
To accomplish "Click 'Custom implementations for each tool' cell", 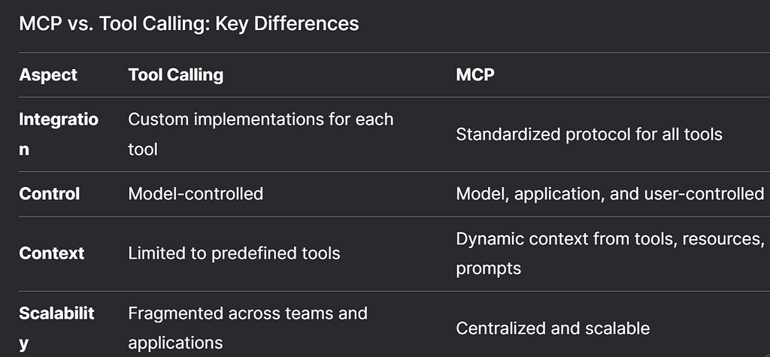I will click(x=261, y=134).
